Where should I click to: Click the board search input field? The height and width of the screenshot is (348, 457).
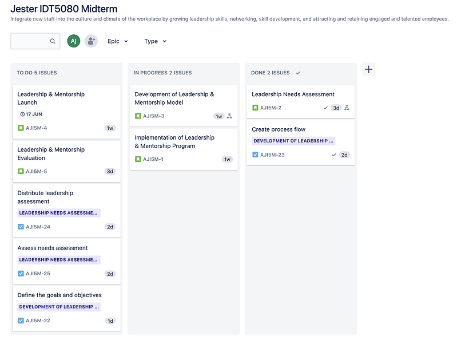point(30,41)
